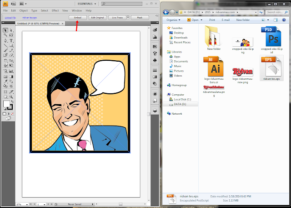291x208 pixels.
Task: Open the dropdown arrow beside Open
Action: (x=201, y=20)
